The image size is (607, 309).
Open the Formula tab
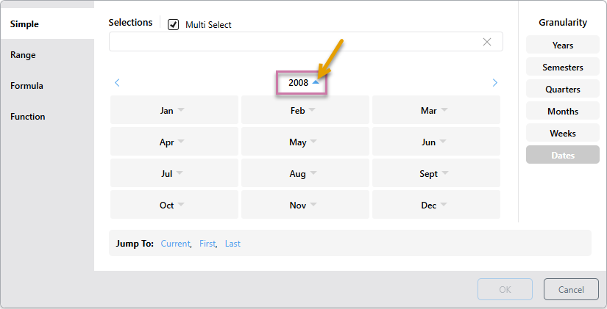point(26,86)
